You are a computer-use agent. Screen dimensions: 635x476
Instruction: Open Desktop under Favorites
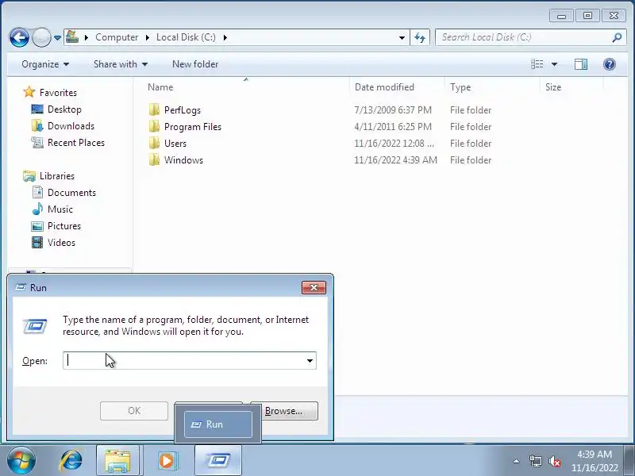[x=64, y=109]
